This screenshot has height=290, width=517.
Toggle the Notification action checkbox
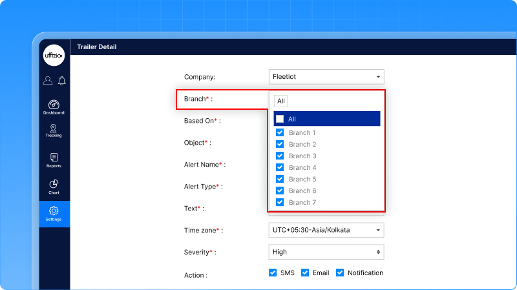340,273
